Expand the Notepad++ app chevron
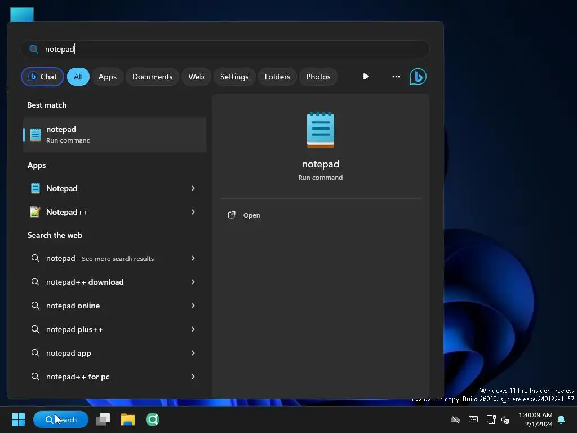Viewport: 577px width, 433px height. (x=193, y=212)
